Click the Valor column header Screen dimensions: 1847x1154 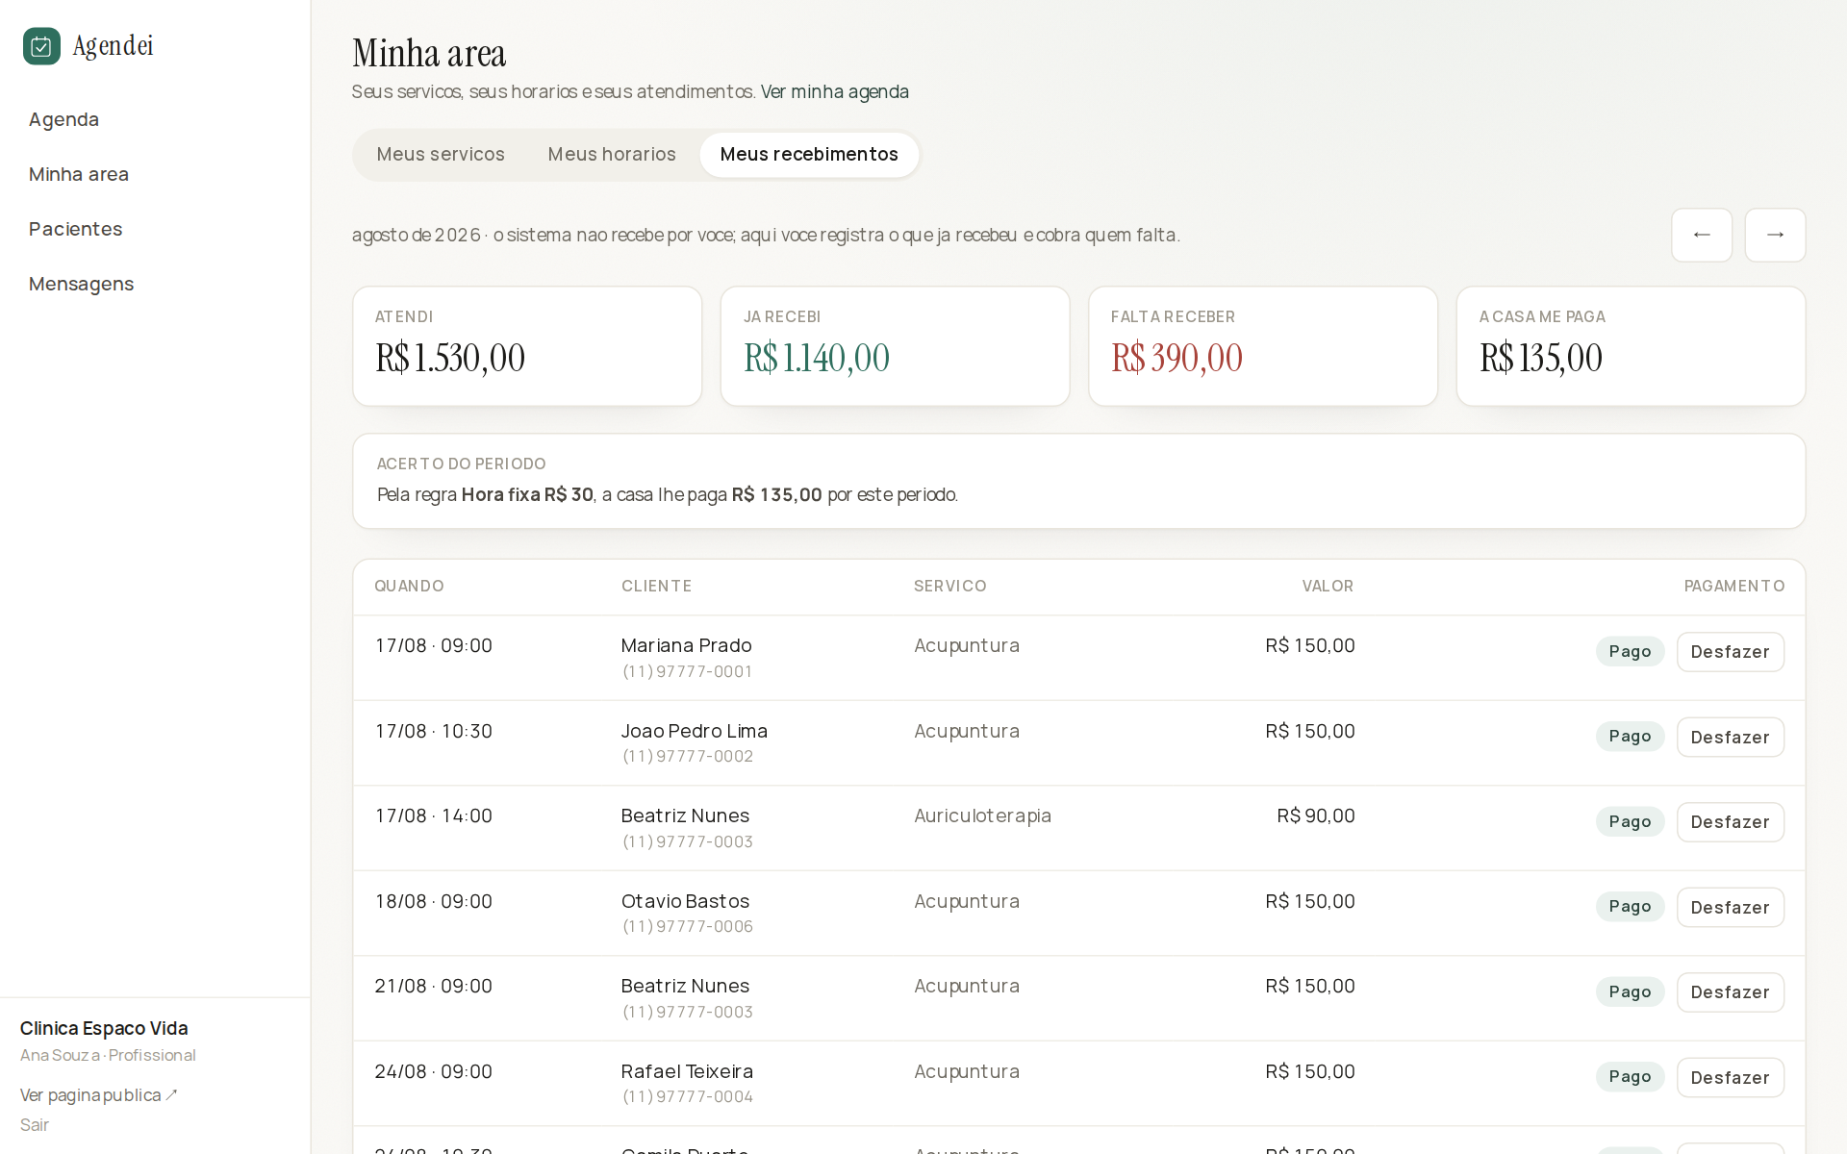[x=1328, y=586]
